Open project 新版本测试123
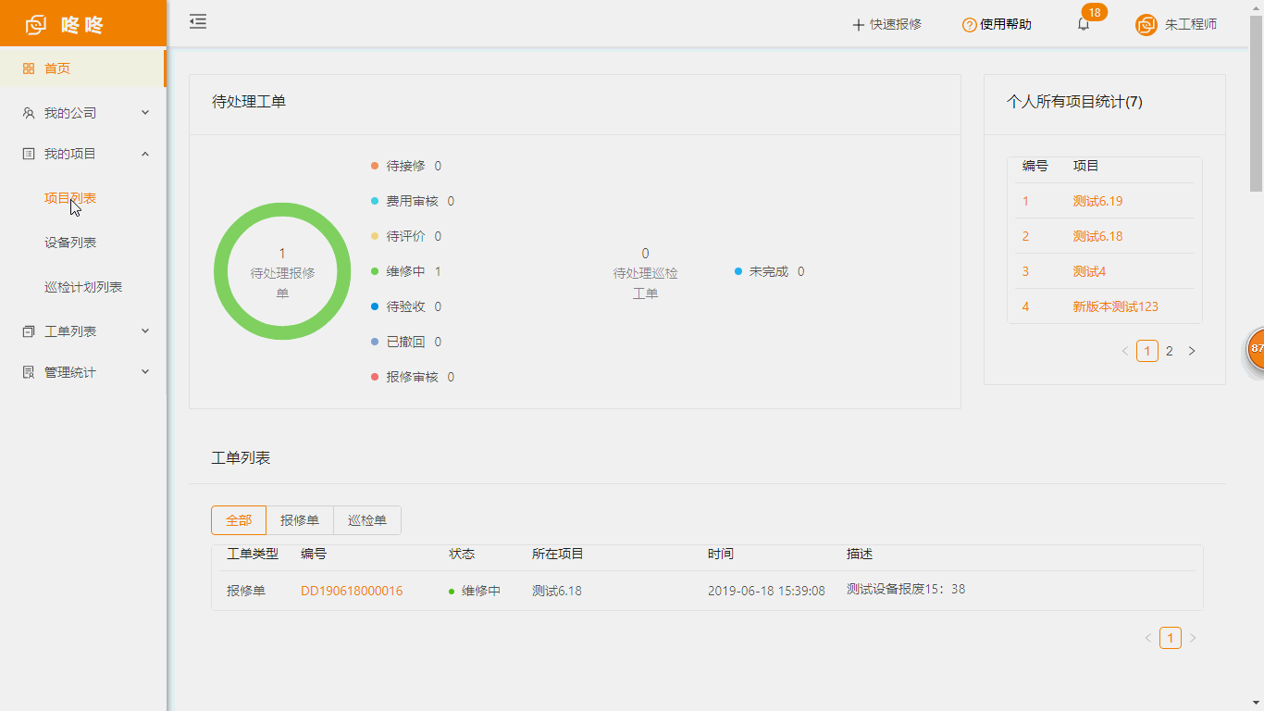This screenshot has width=1264, height=711. (1115, 306)
